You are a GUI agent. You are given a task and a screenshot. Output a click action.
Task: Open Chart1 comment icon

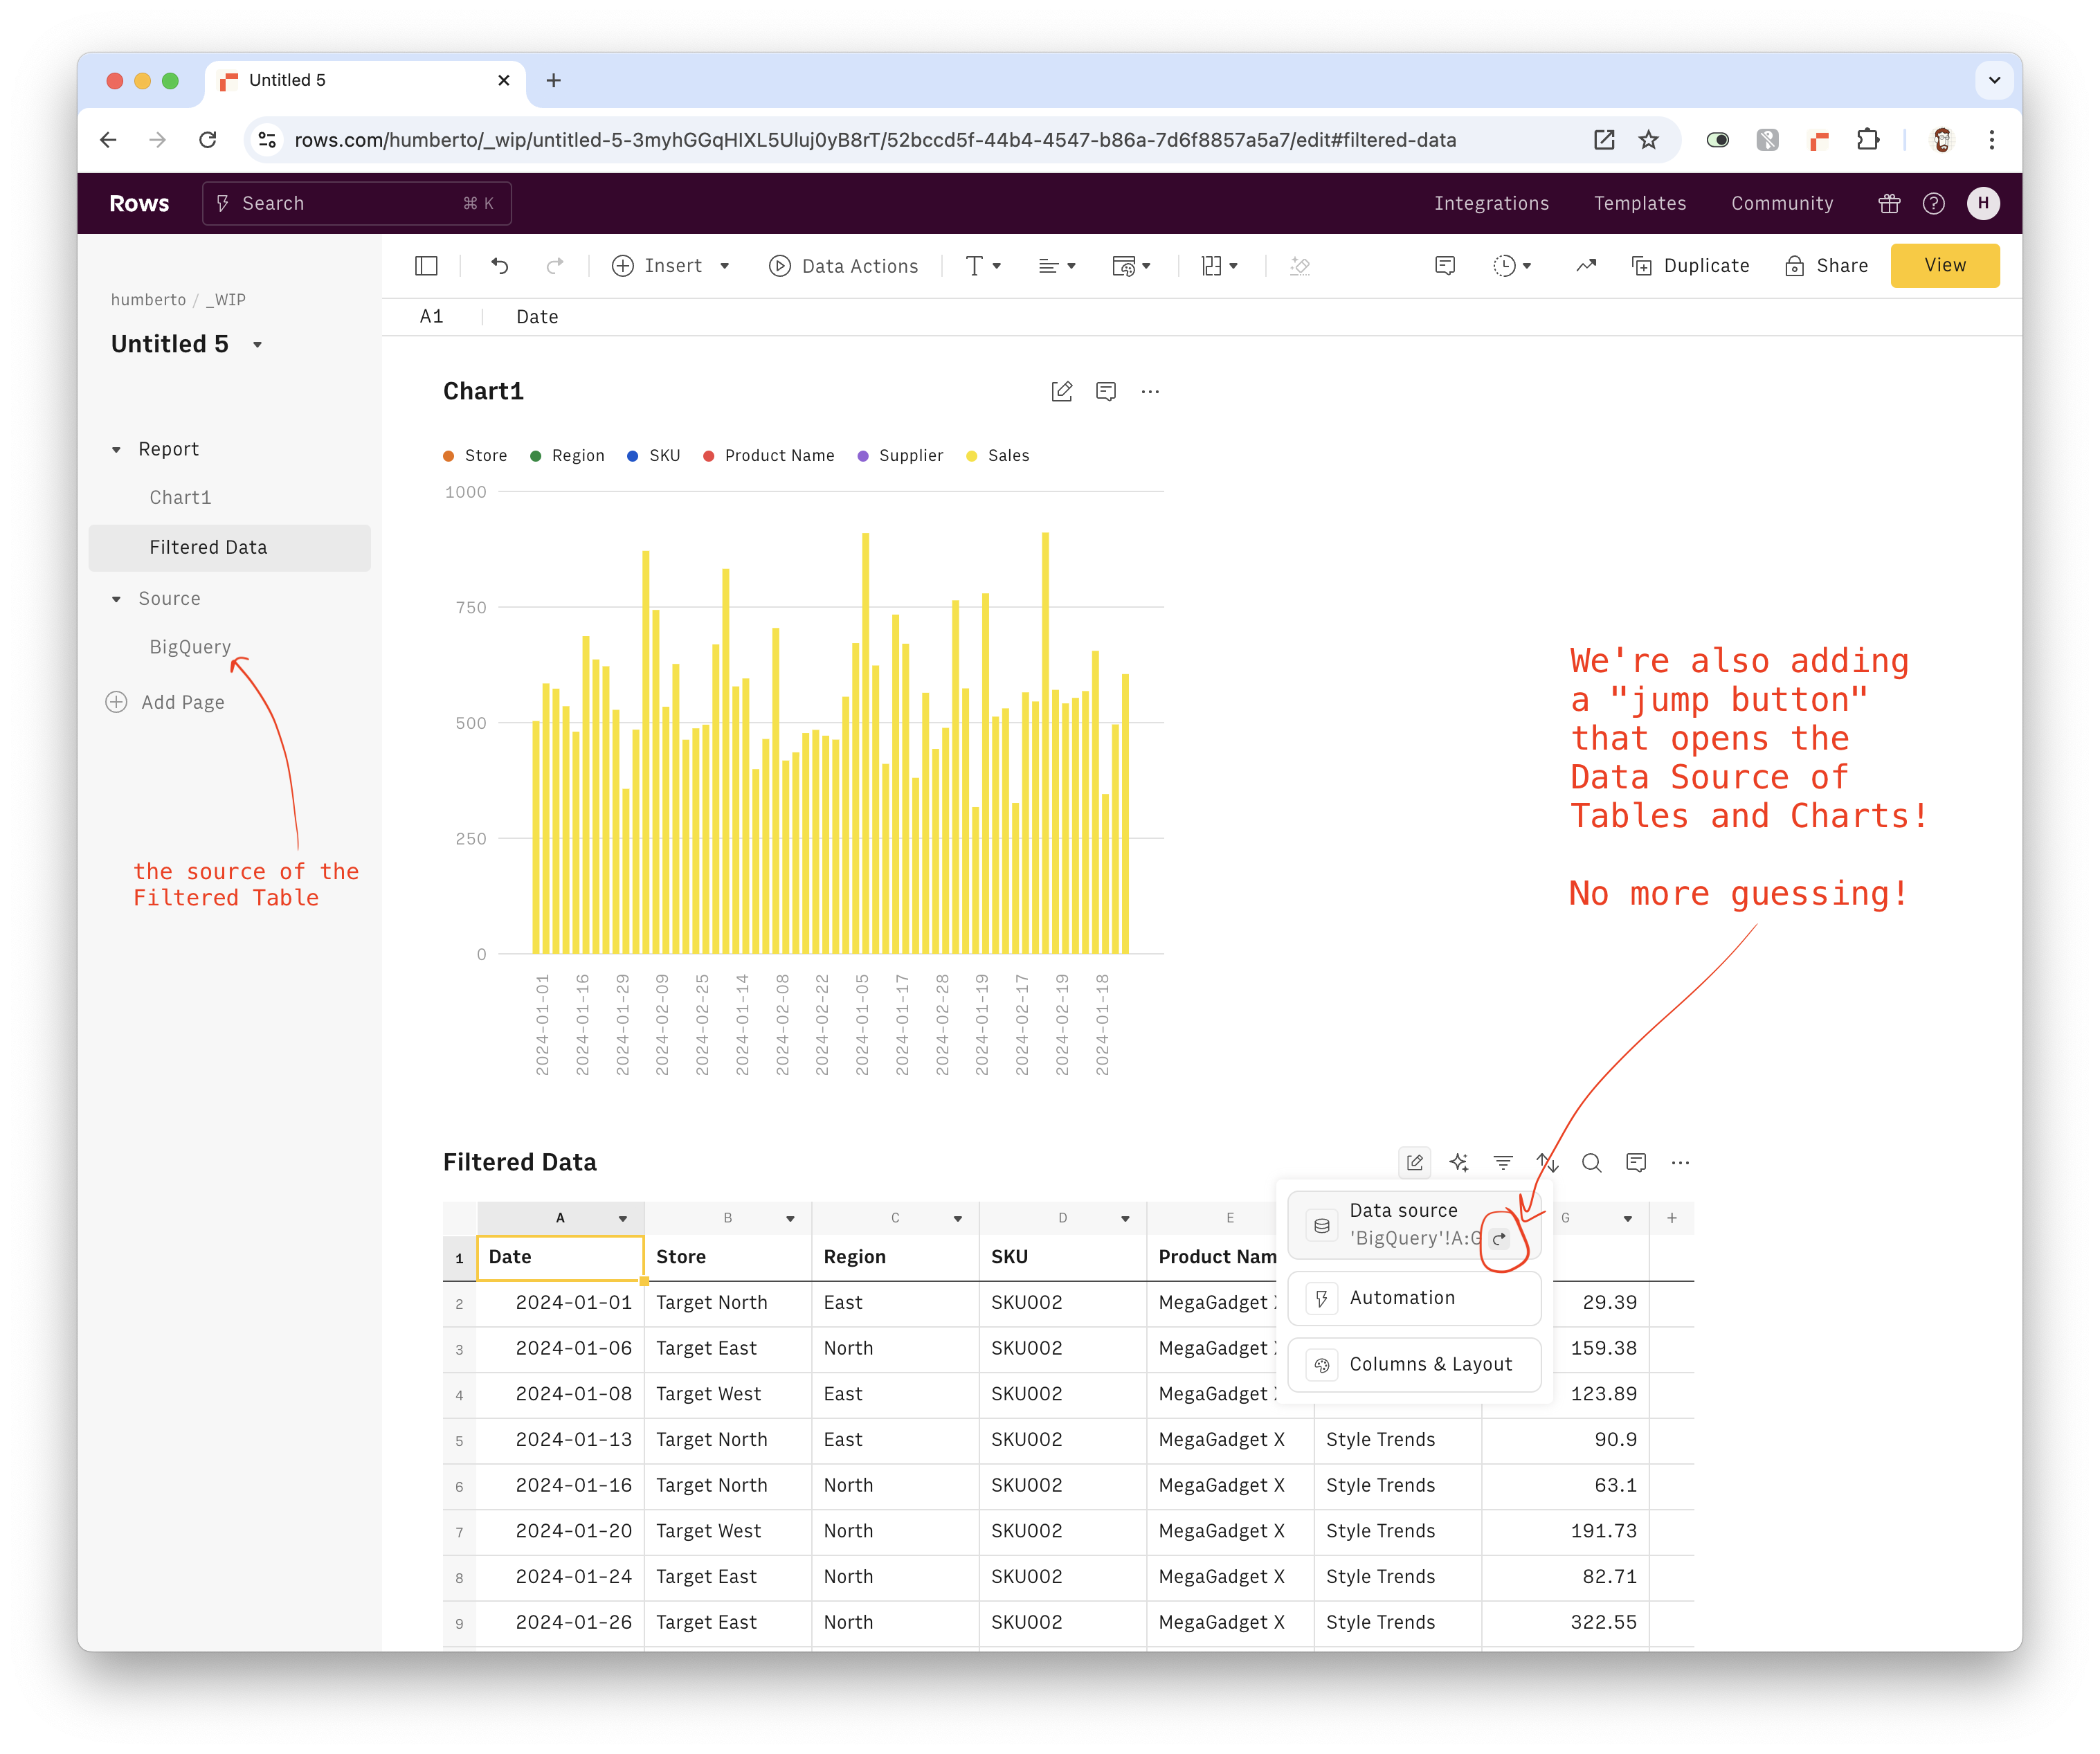(1106, 391)
